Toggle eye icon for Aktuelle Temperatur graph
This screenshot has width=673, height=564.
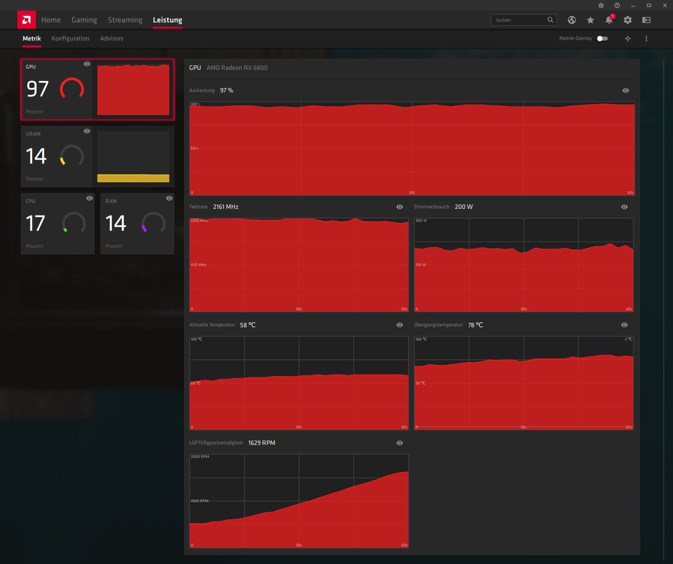point(399,325)
